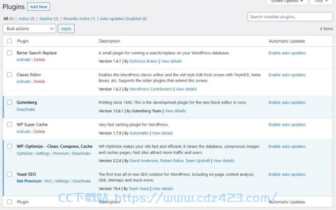Enable auto-updates for Yoast SEO
This screenshot has height=210, width=336.
(287, 174)
